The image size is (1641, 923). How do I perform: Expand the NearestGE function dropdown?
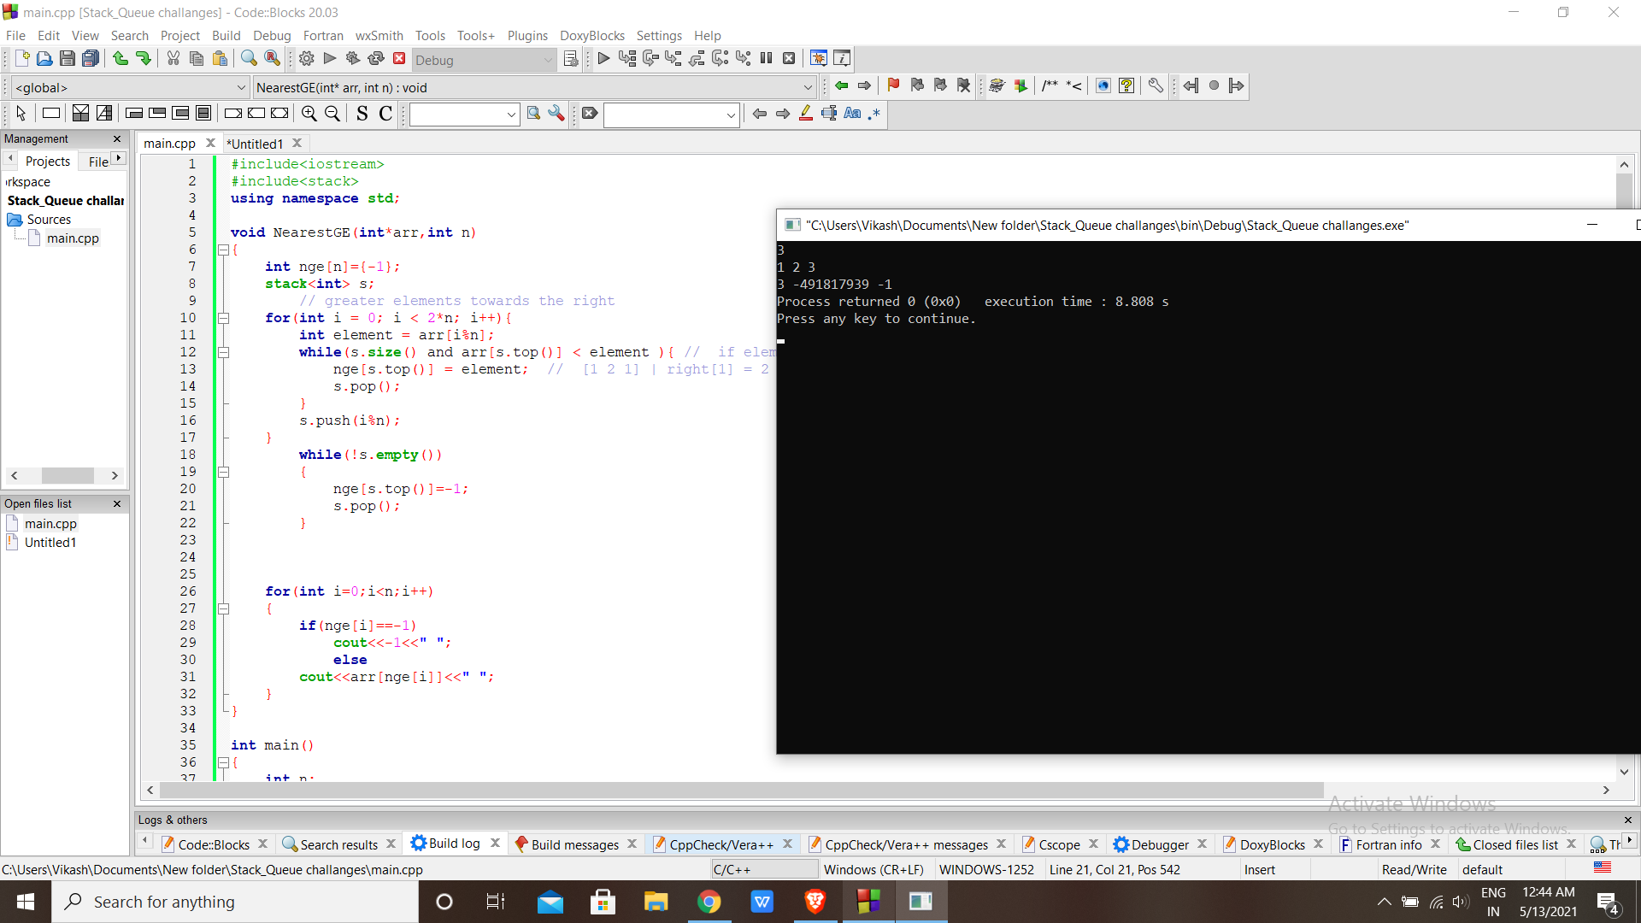click(x=807, y=87)
